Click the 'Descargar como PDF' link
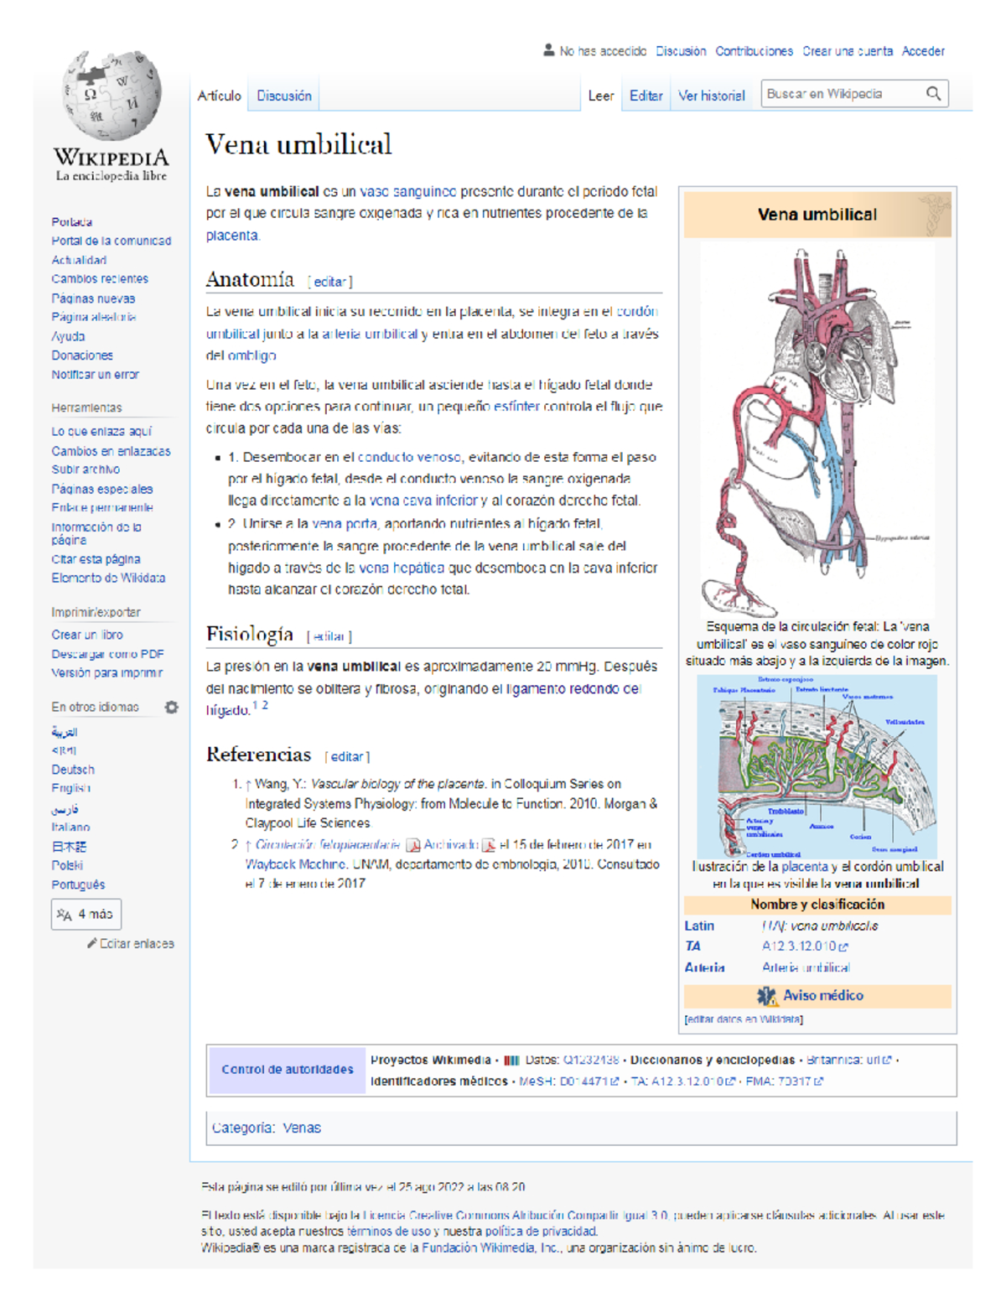This screenshot has height=1302, width=1006. tap(107, 654)
